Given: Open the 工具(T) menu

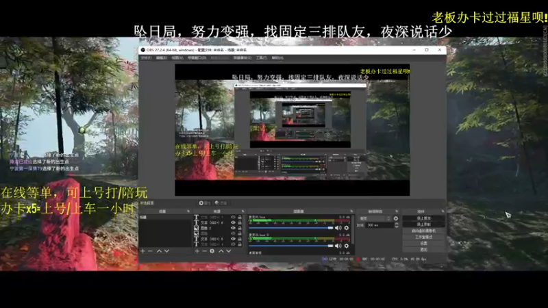Looking at the screenshot, I should point(262,57).
